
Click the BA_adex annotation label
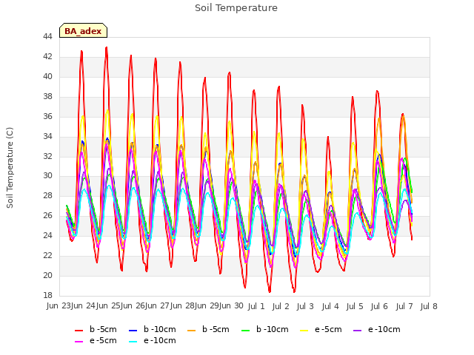coord(83,30)
